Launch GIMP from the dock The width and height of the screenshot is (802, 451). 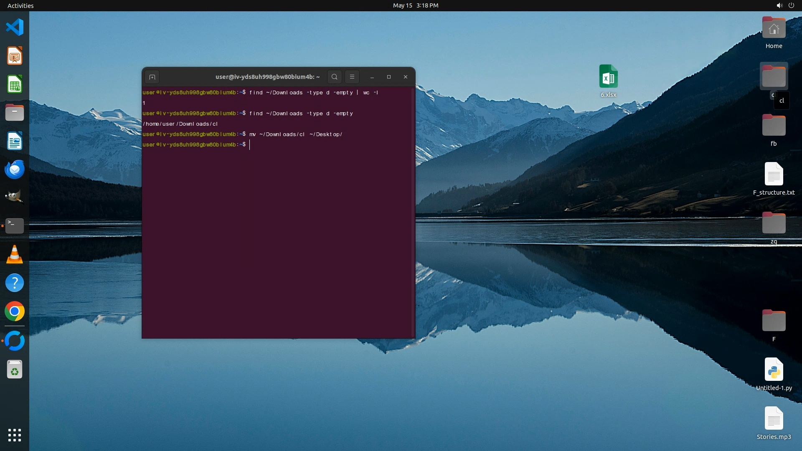coord(15,197)
